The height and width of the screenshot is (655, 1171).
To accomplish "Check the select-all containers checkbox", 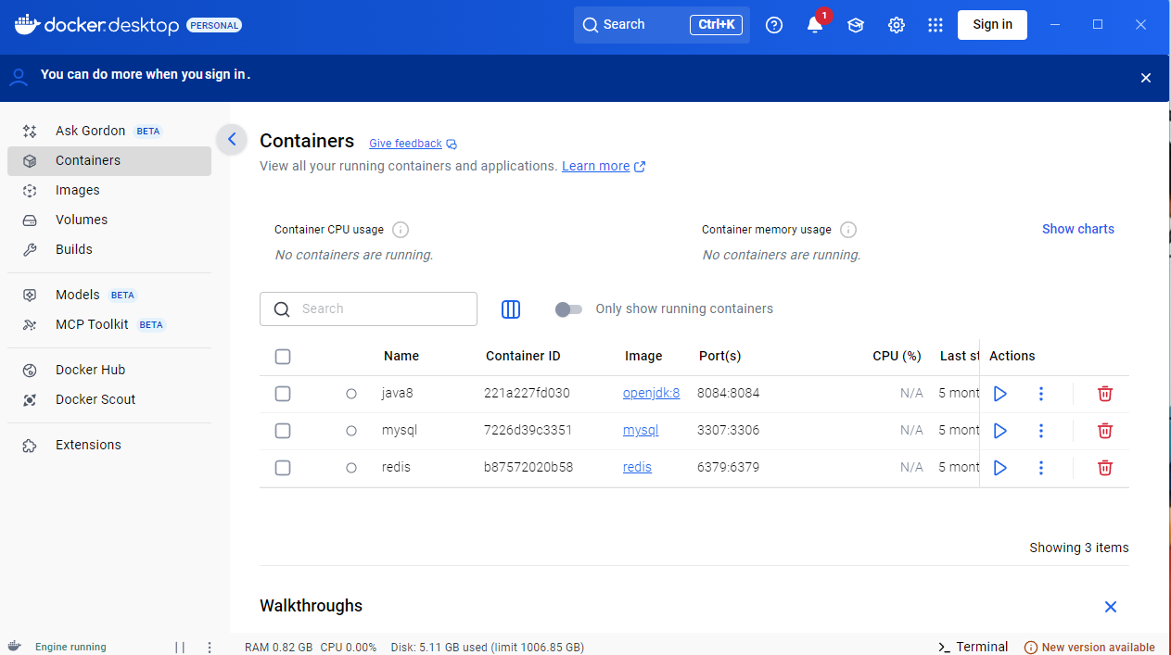I will (283, 357).
